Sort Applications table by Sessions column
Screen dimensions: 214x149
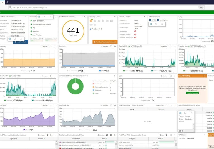(x=41, y=139)
